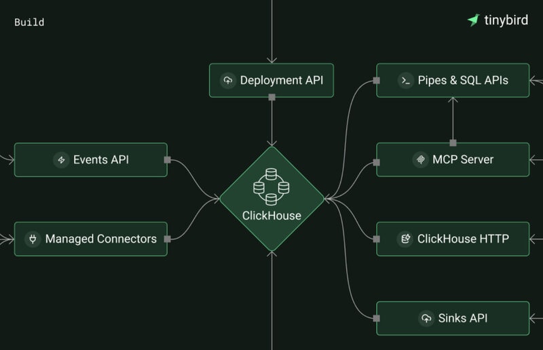Click the Managed Connectors plug icon
Screen dimensions: 543x350
33,239
